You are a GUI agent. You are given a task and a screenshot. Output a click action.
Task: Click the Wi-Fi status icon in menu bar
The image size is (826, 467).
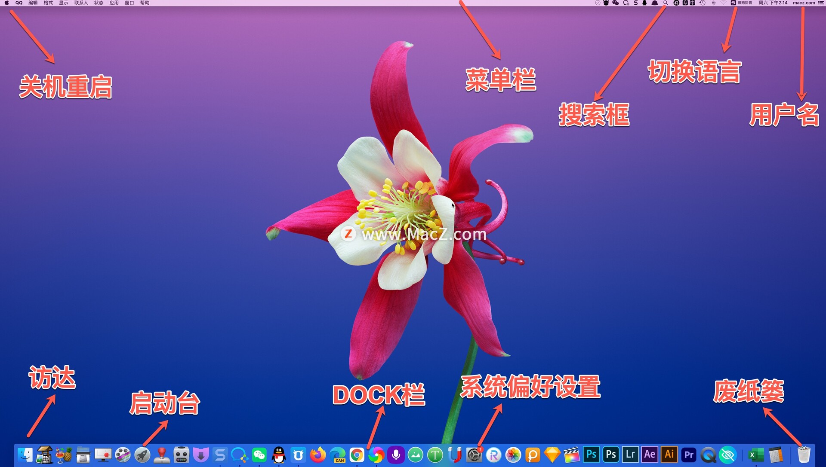723,3
